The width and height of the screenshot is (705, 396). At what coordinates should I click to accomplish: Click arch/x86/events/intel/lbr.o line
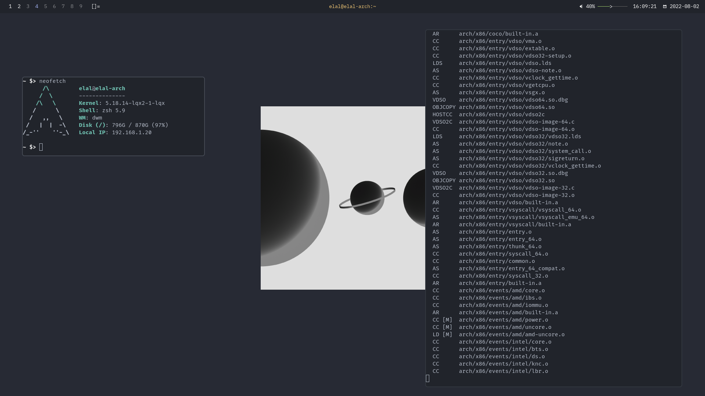(x=490, y=371)
